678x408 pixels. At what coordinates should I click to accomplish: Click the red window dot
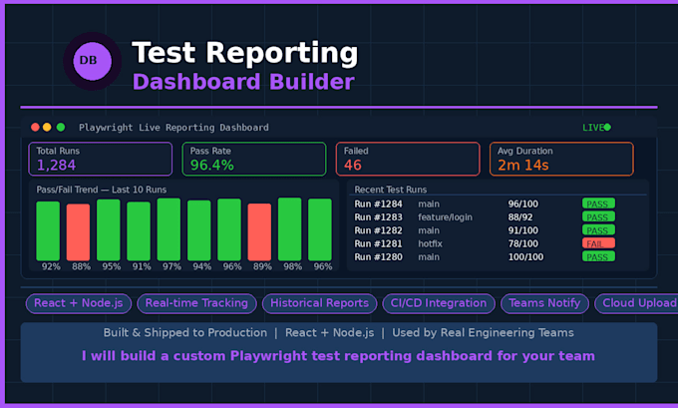pyautogui.click(x=36, y=128)
